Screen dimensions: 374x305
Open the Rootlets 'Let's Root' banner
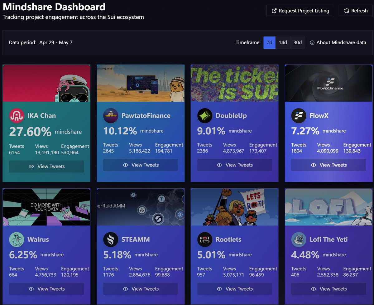(235, 207)
